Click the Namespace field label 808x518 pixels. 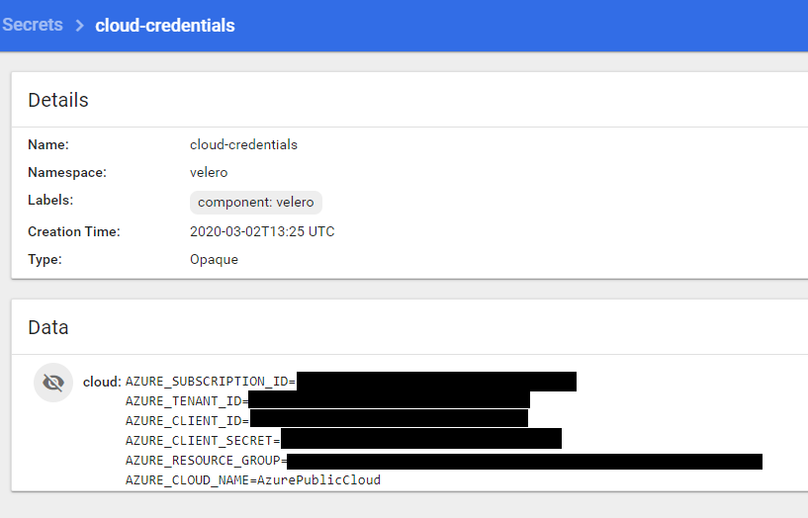67,172
